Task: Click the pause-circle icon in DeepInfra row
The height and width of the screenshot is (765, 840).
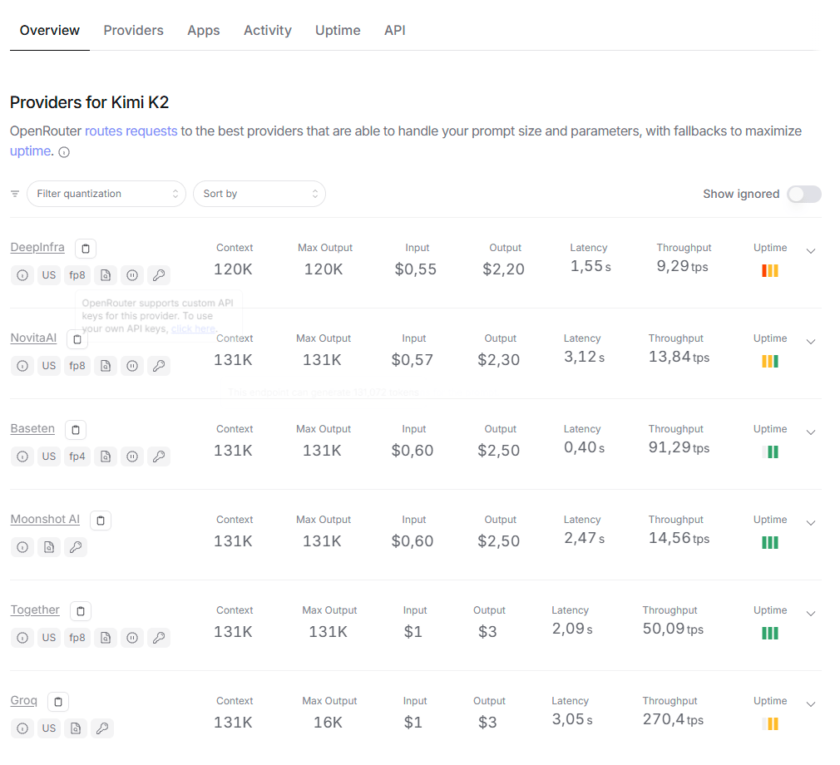Action: click(132, 275)
